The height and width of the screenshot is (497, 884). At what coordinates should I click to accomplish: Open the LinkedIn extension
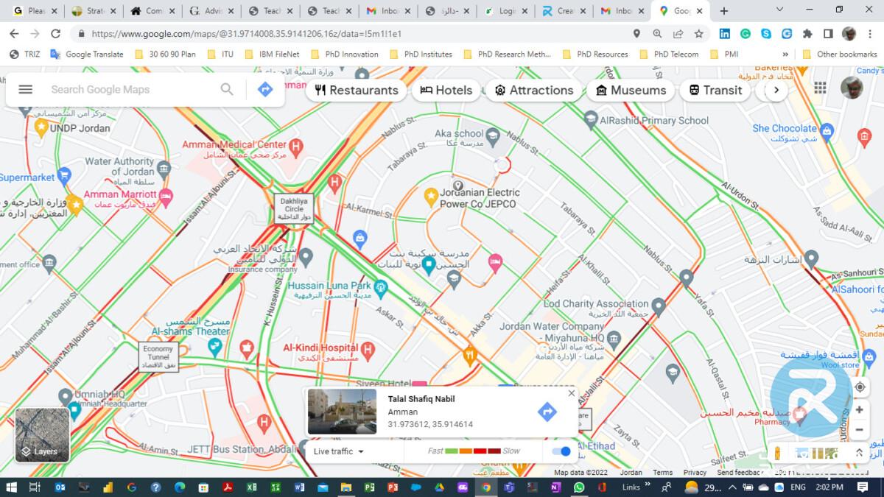tap(725, 34)
